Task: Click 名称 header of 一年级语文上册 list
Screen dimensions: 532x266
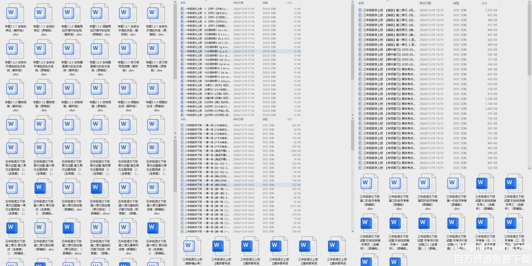Action: 183,3
